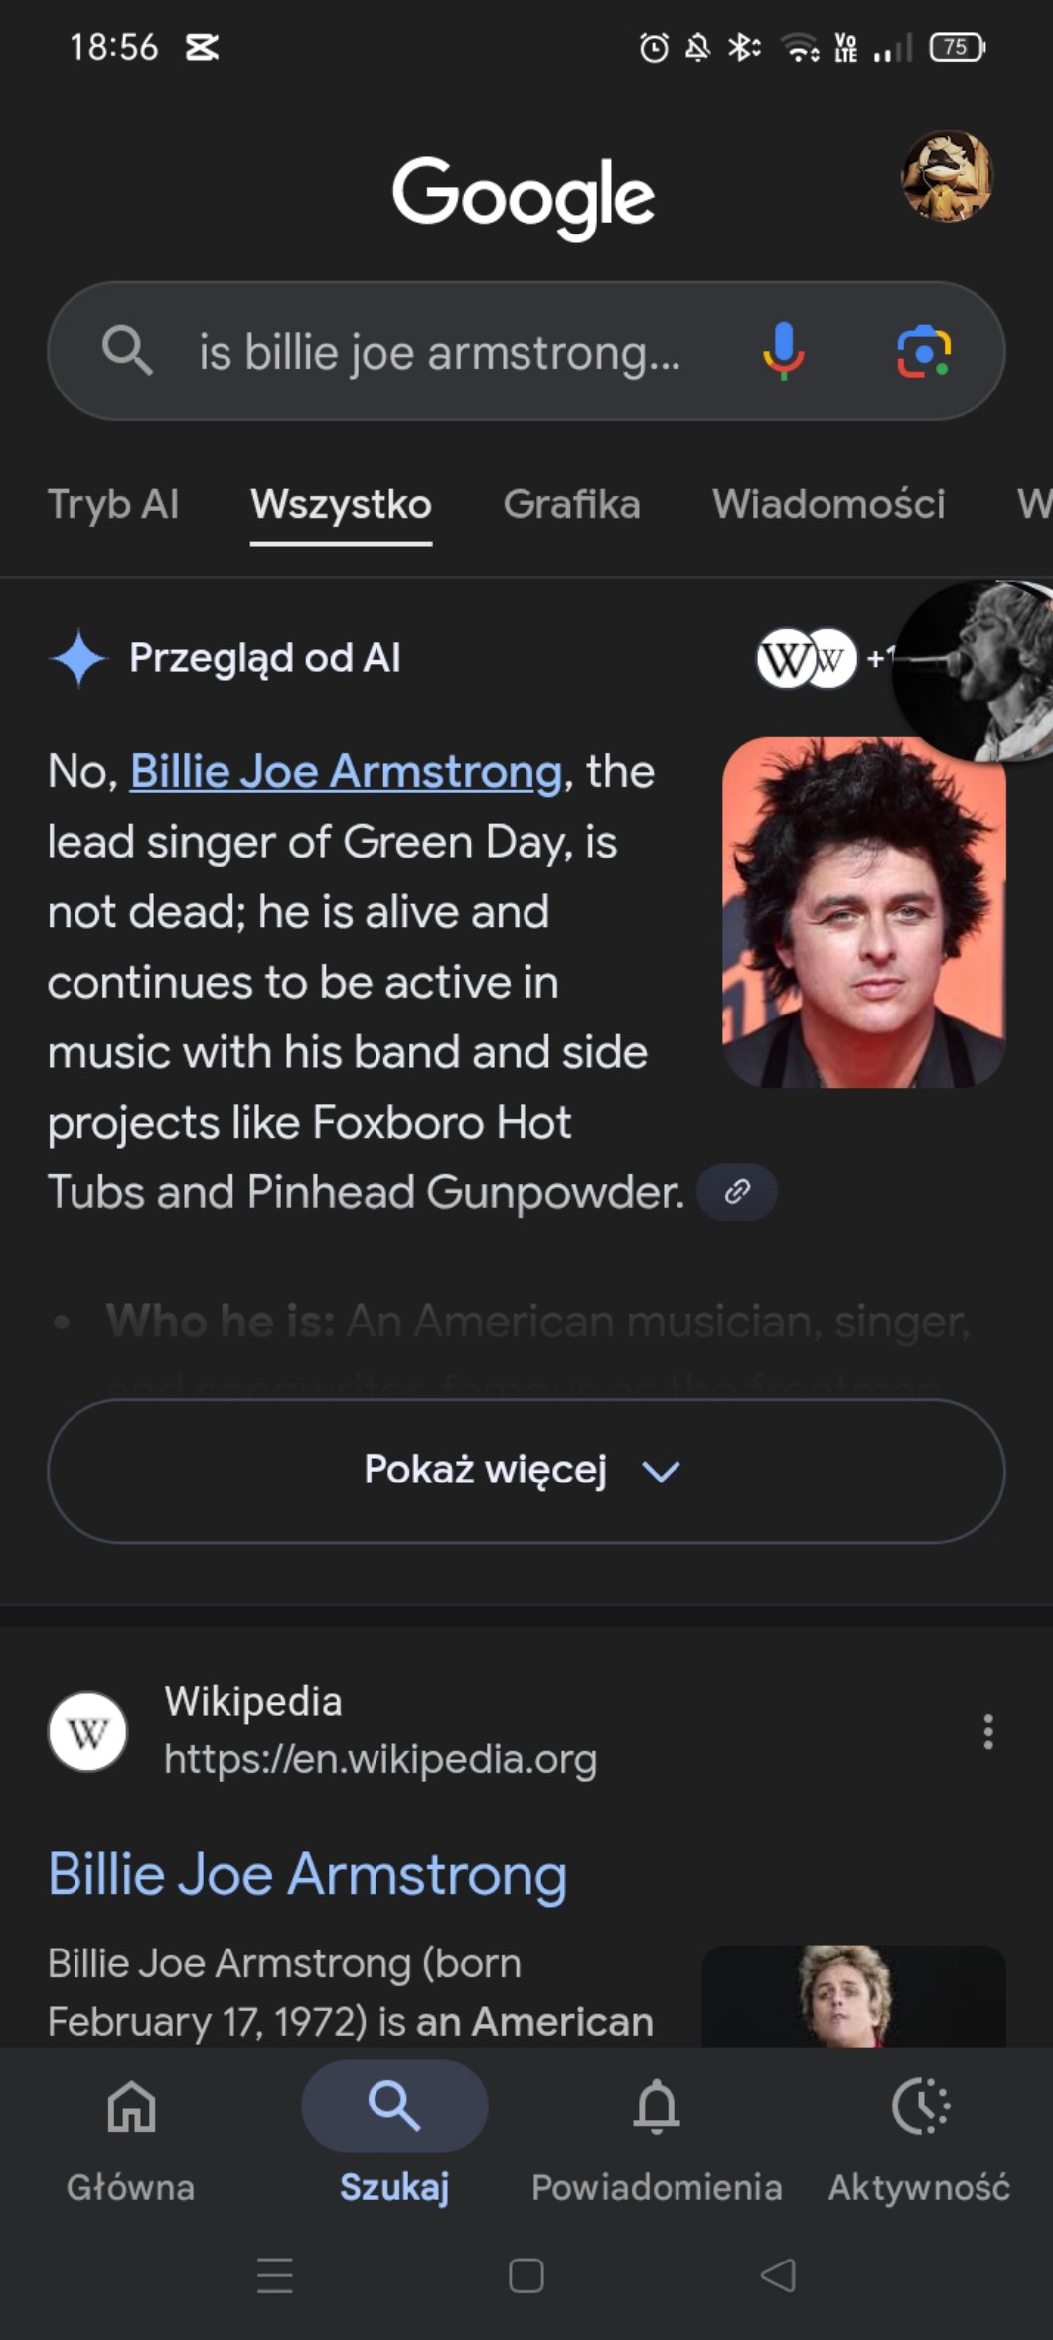Image resolution: width=1053 pixels, height=2340 pixels.
Task: Tap the search query input field
Action: (x=440, y=352)
